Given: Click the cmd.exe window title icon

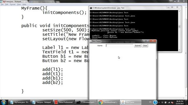Looking at the screenshot, I should pos(91,8).
